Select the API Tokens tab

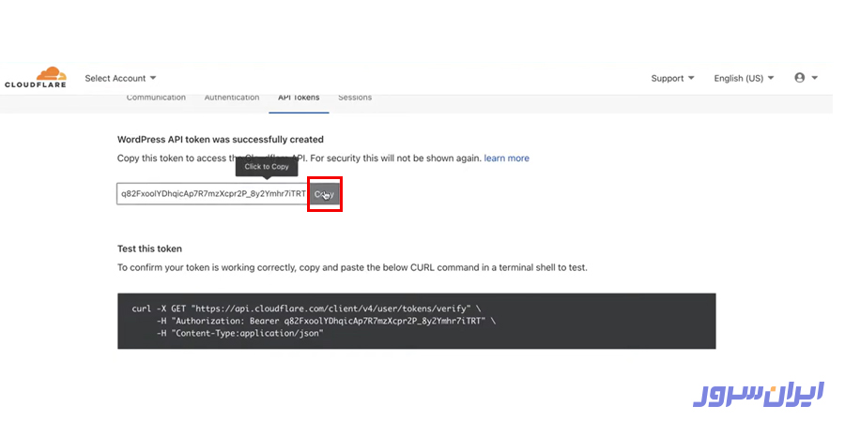299,98
